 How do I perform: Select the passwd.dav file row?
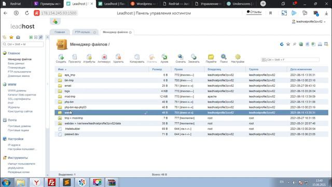tap(191, 134)
